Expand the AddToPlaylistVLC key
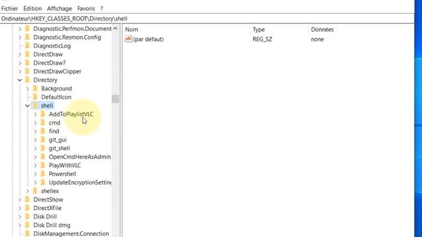 point(35,114)
